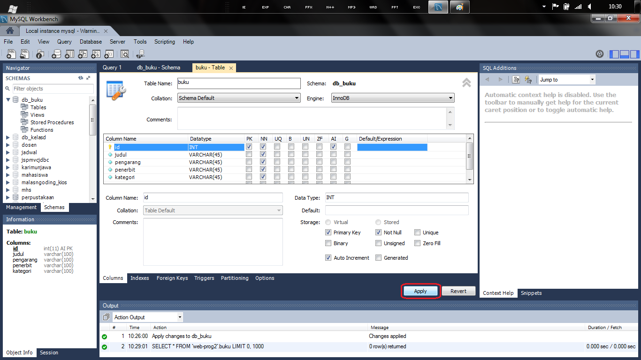Open the Session tab
The image size is (641, 360).
click(49, 352)
